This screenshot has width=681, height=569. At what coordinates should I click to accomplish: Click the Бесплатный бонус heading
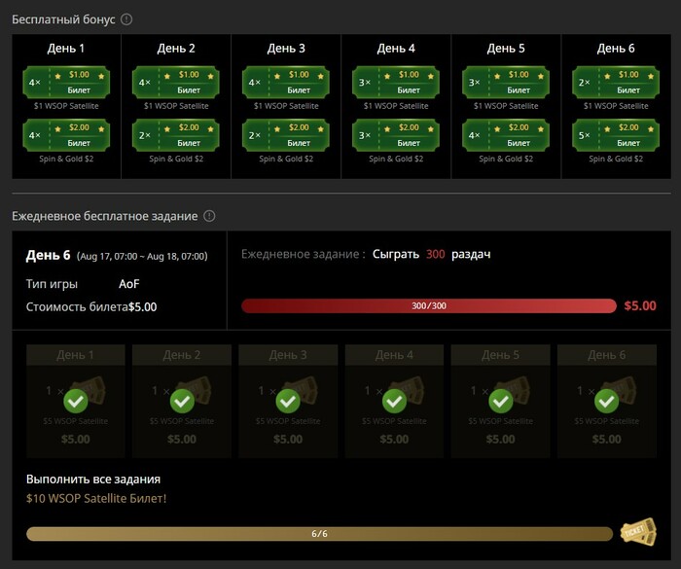pyautogui.click(x=63, y=19)
